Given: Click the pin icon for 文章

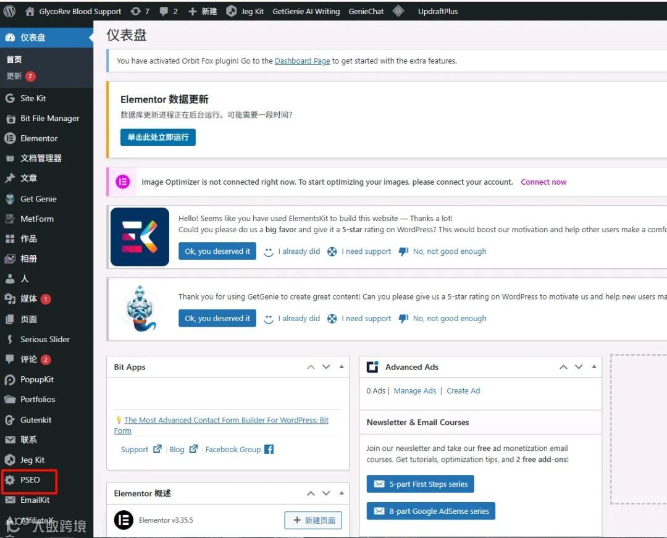Looking at the screenshot, I should (x=10, y=178).
